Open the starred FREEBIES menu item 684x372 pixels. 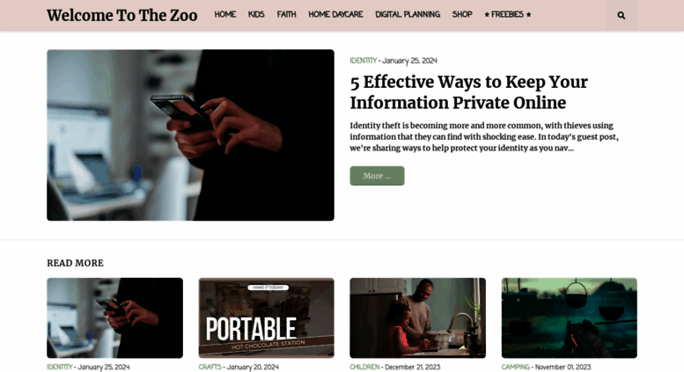pos(508,14)
